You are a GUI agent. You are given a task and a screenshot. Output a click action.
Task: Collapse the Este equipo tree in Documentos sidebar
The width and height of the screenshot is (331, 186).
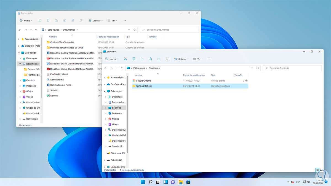pos(19,53)
